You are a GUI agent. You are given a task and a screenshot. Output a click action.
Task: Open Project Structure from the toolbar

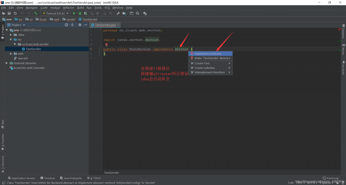click(x=124, y=13)
